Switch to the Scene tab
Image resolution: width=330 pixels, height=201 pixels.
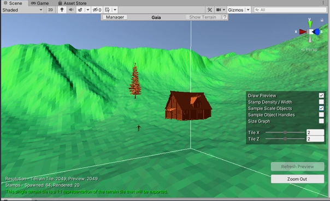tap(14, 3)
